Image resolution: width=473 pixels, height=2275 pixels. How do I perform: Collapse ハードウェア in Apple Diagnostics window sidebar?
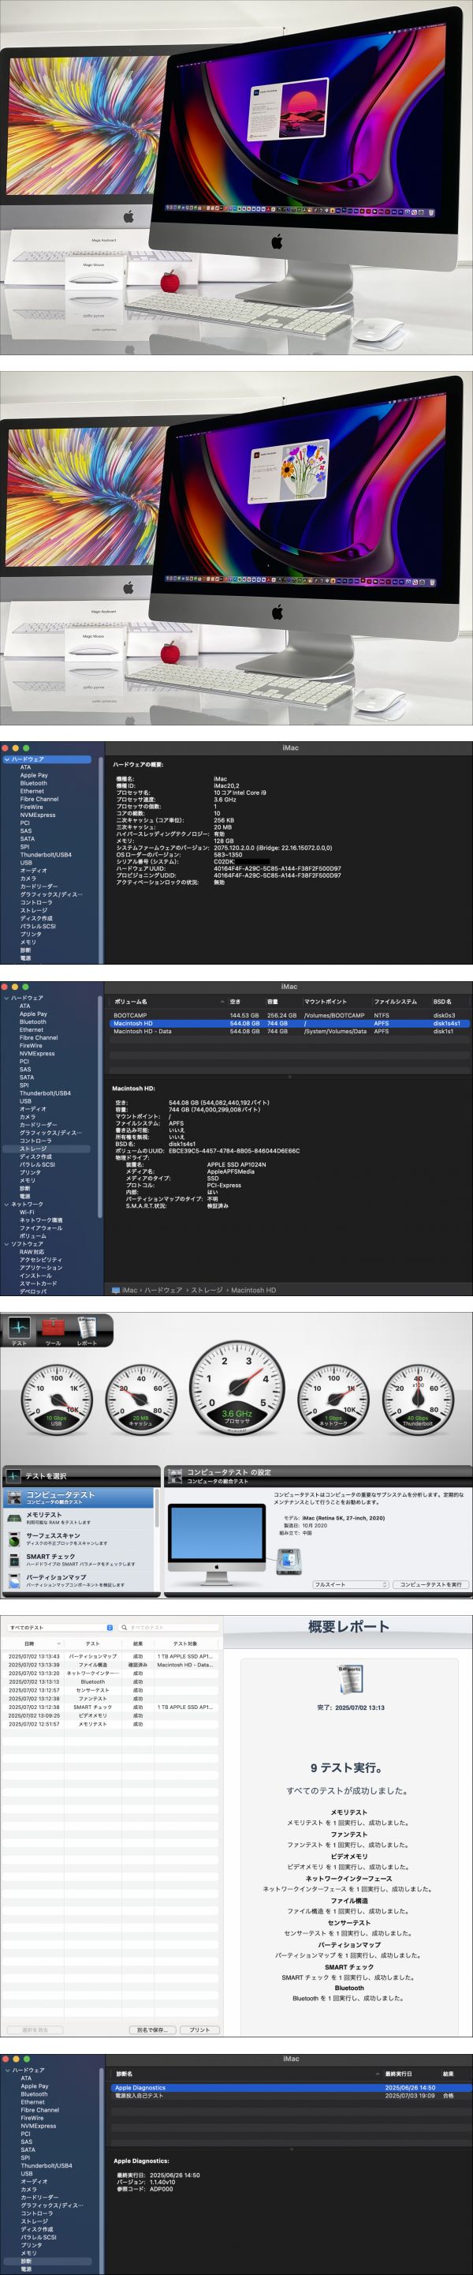pyautogui.click(x=7, y=2070)
